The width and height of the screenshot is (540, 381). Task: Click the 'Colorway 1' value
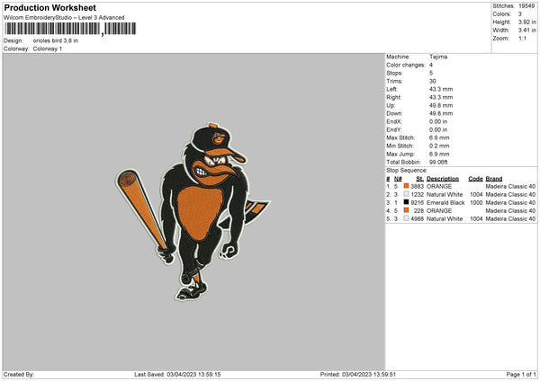click(48, 49)
